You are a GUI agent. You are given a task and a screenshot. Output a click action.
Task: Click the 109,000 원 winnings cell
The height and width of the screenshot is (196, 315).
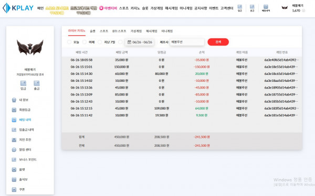162,108
